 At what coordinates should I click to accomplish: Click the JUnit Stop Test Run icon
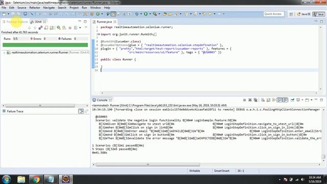pyautogui.click(x=70, y=28)
